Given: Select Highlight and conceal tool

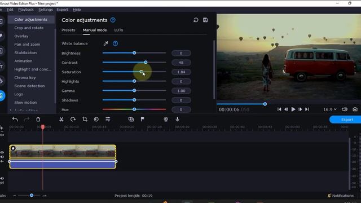Looking at the screenshot, I should point(33,69).
